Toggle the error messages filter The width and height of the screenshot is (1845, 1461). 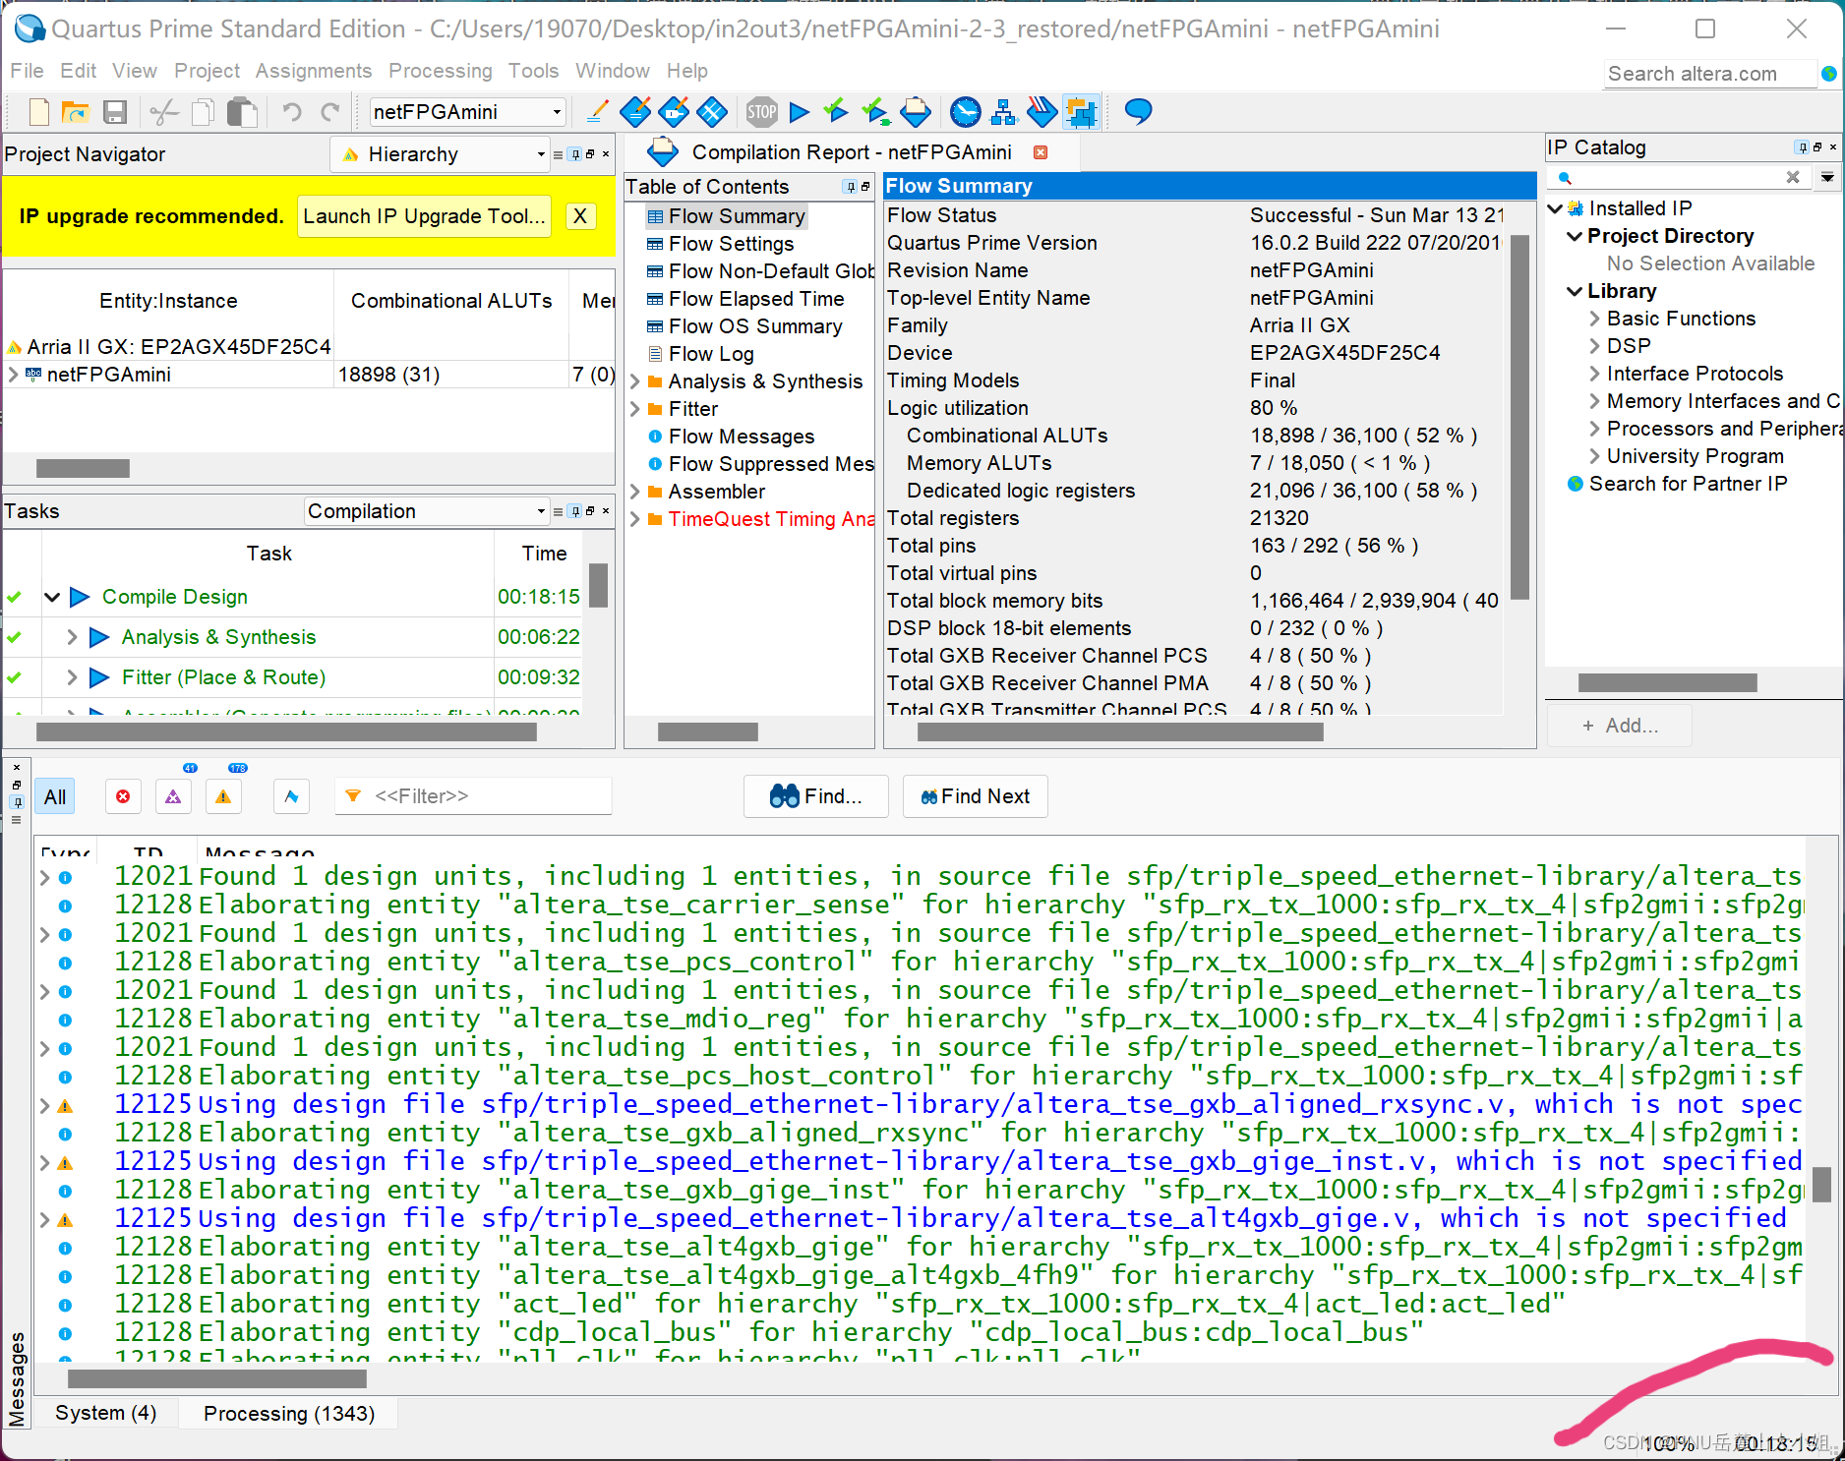tap(123, 796)
